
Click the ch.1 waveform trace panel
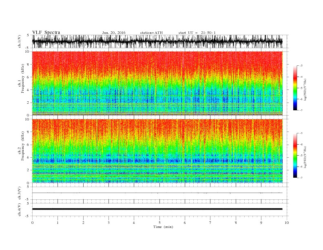(x=157, y=41)
